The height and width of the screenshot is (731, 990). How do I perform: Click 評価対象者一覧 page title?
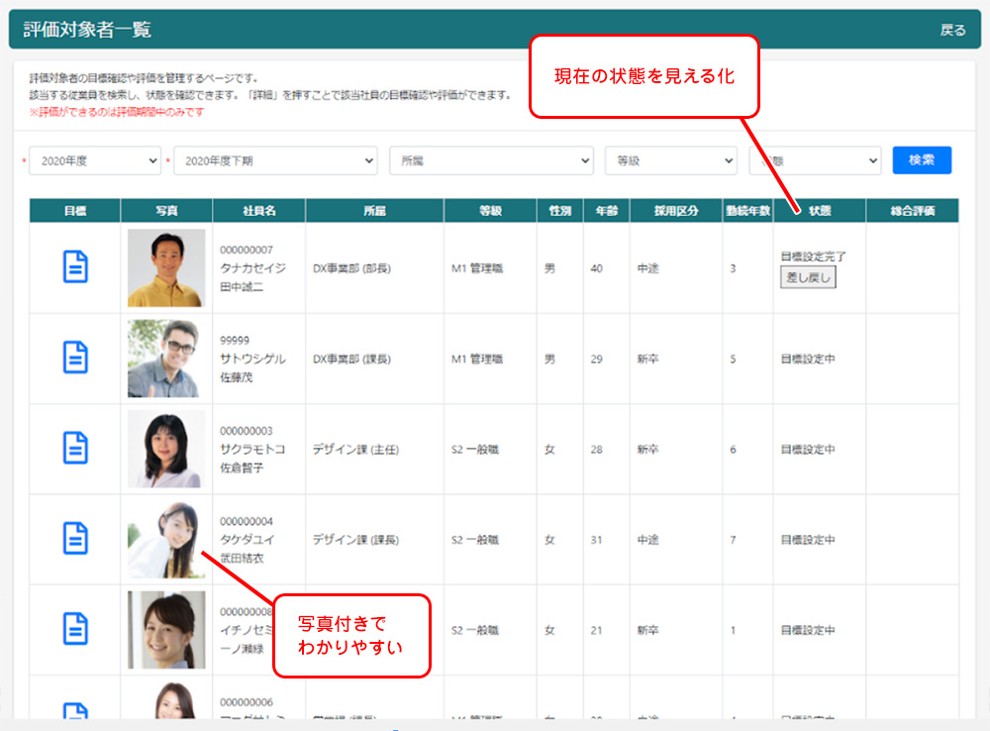pyautogui.click(x=87, y=30)
